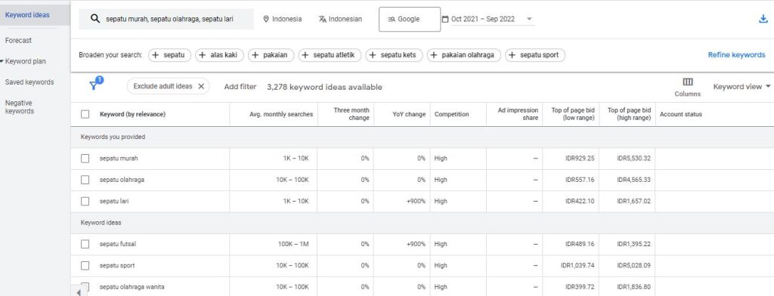
Task: Add 'sepatu' broaden search chip
Action: [169, 55]
